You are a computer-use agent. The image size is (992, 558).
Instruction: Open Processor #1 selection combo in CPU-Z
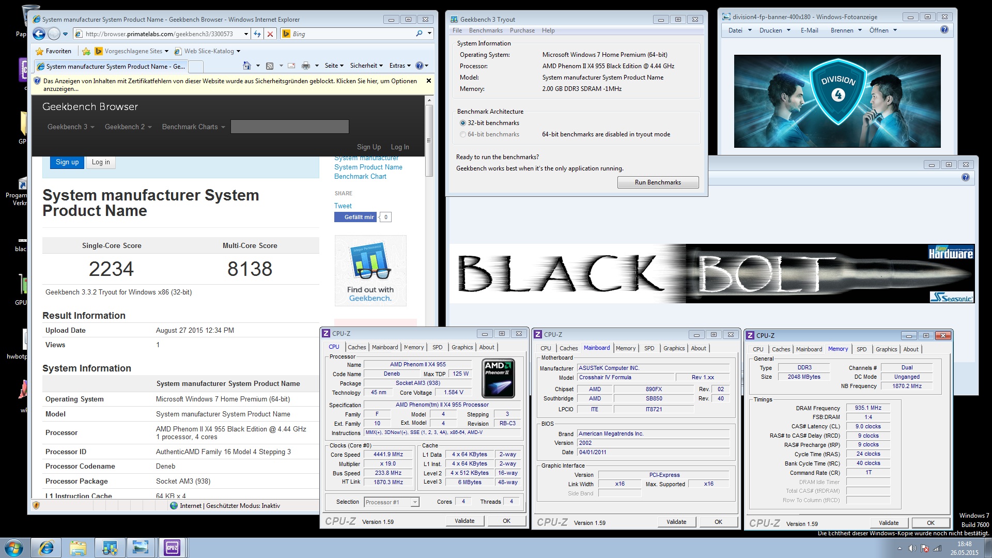[392, 502]
